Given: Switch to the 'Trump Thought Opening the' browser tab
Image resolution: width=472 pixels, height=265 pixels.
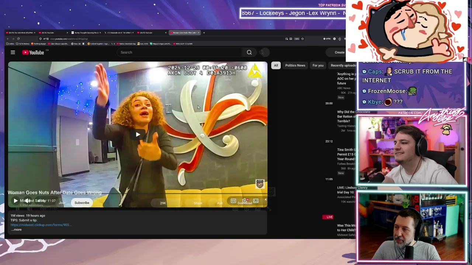Looking at the screenshot, I should pyautogui.click(x=86, y=33).
